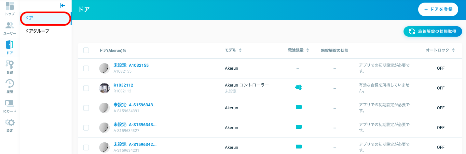The height and width of the screenshot is (154, 466).
Task: Click the R1032112 door photo thumbnail
Action: click(x=104, y=88)
